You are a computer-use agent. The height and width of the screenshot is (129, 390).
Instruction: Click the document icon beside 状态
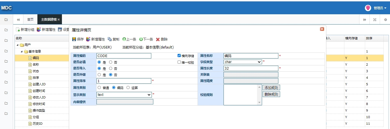click(30, 71)
